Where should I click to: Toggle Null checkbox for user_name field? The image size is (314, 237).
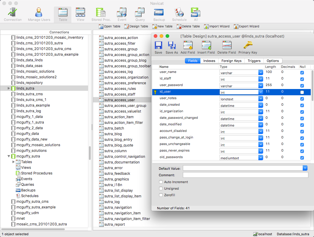pos(302,73)
